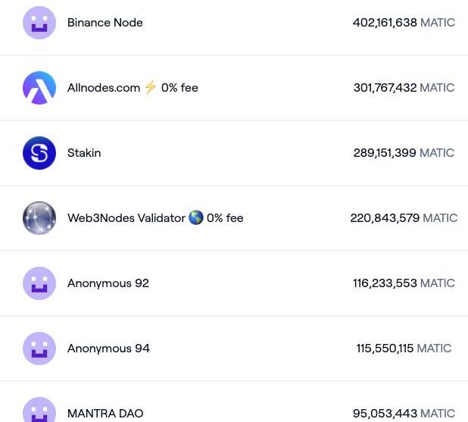Open the Allnodes.com 0% fee validator name
This screenshot has height=422, width=468.
tap(133, 88)
